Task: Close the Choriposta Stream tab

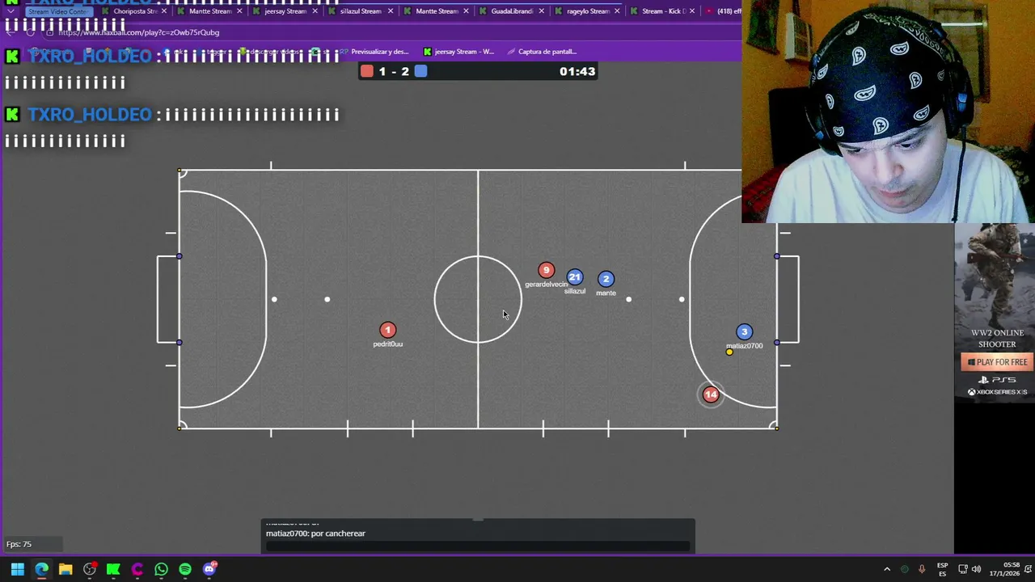Action: (x=165, y=11)
